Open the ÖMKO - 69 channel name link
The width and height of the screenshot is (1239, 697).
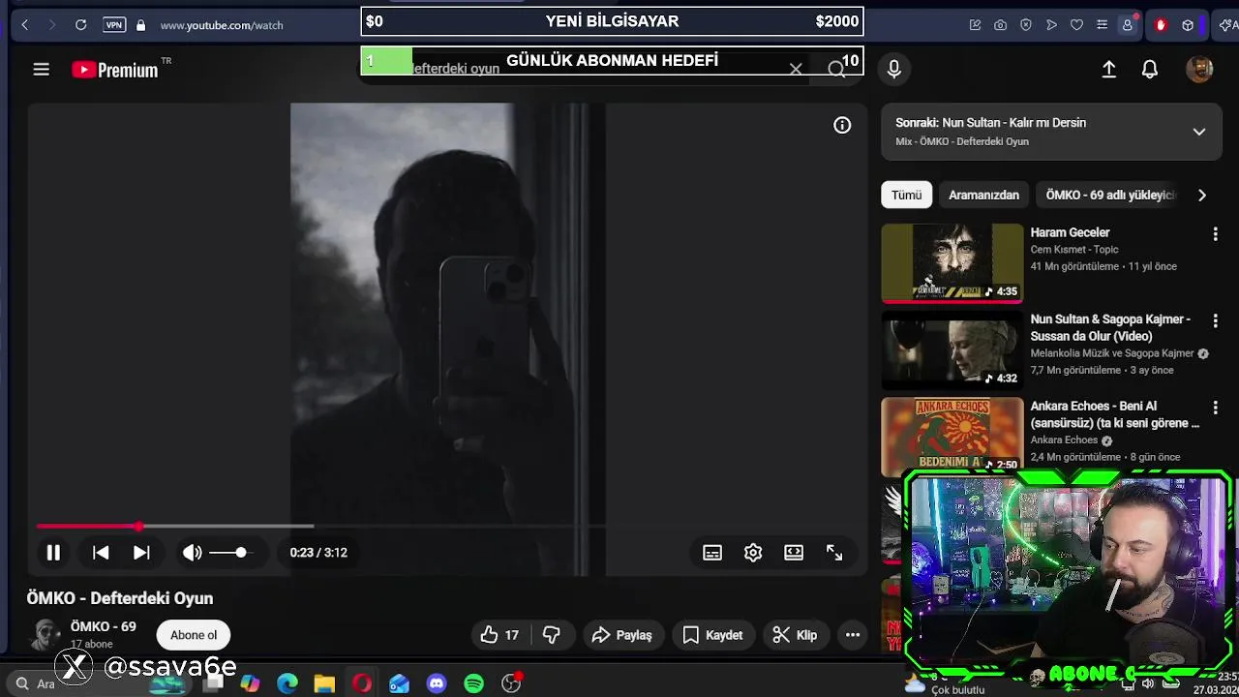pos(104,626)
